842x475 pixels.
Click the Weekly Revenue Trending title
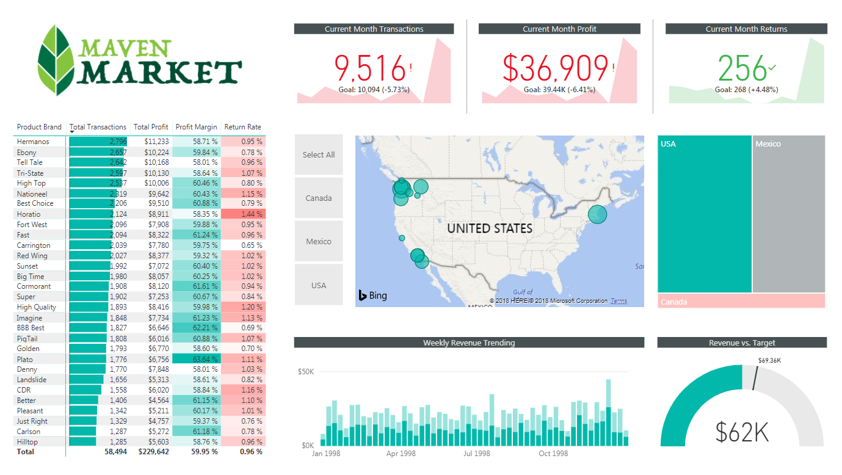coord(469,343)
